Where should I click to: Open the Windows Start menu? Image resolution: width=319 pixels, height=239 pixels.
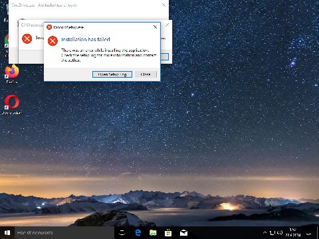pos(7,233)
